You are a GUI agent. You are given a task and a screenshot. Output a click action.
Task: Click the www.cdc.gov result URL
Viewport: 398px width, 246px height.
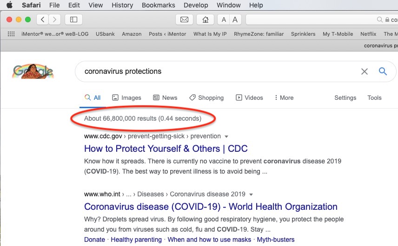tap(103, 136)
